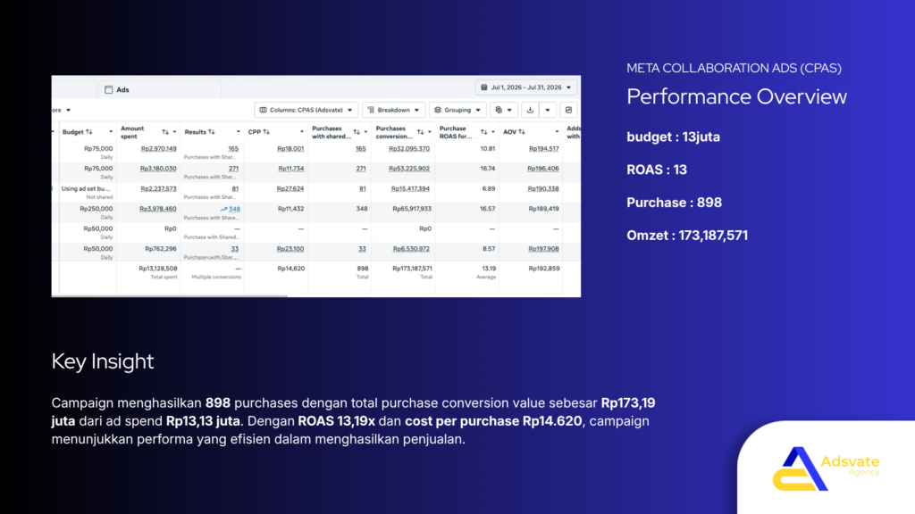Click the Rp197,908 AOV link
Screen dimensions: 915x514
coord(543,249)
